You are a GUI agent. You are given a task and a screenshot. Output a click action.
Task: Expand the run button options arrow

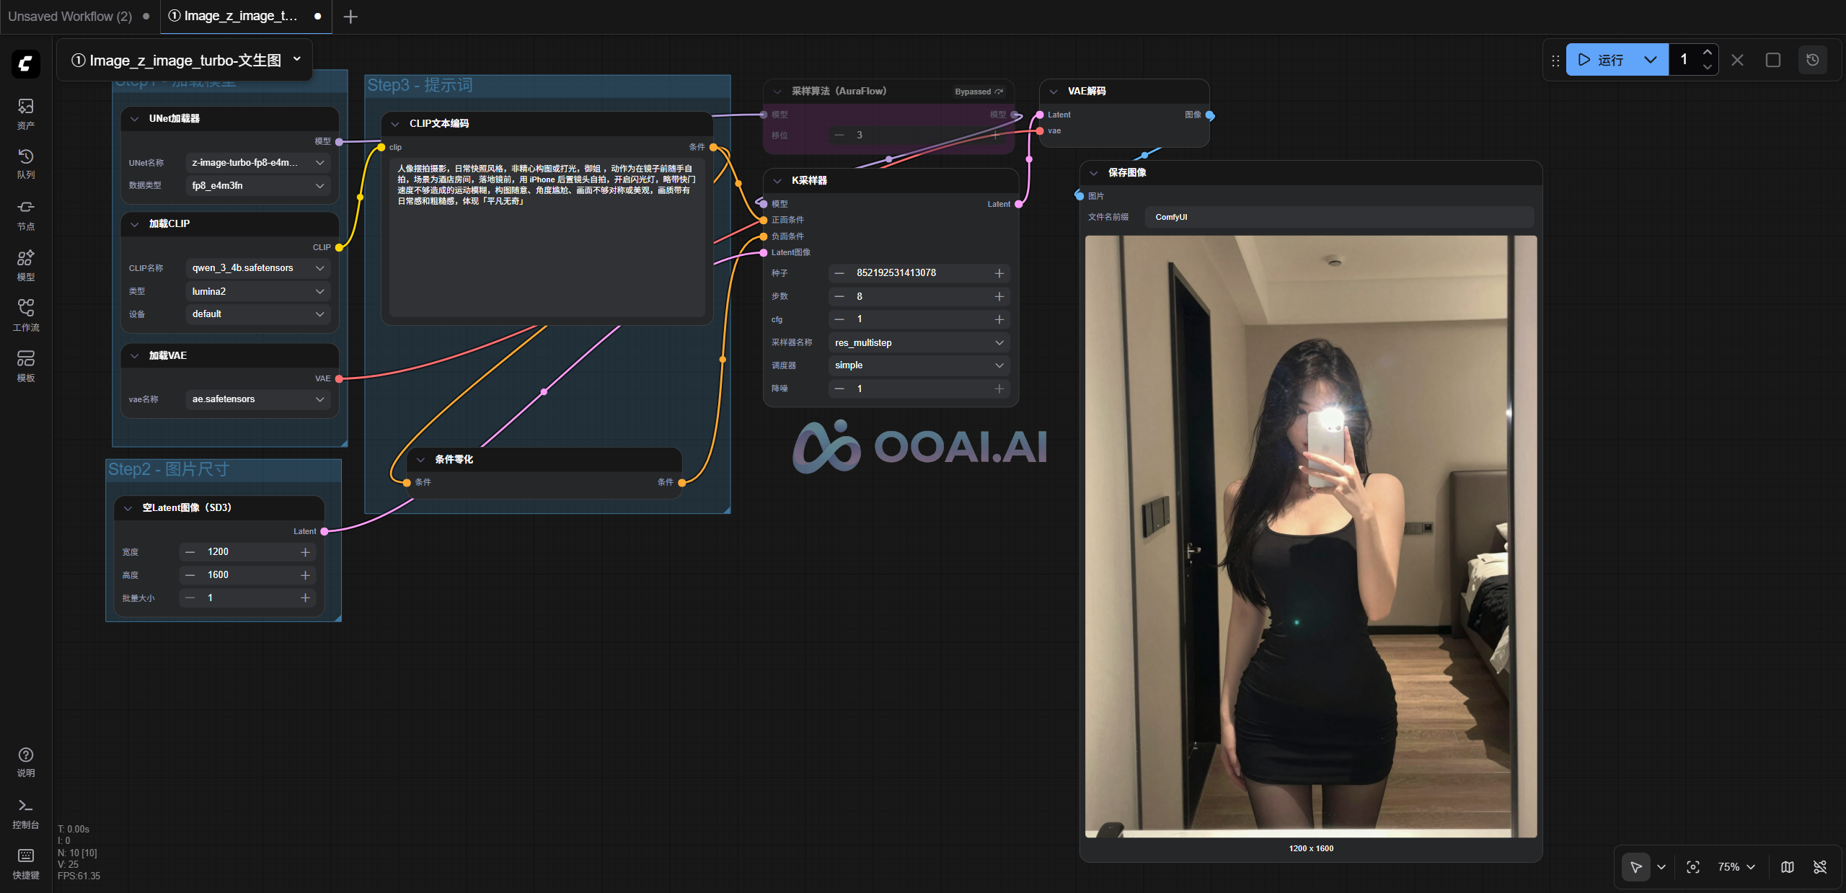1651,60
